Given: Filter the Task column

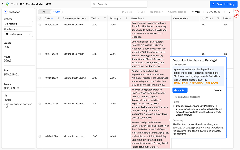Looking at the screenshot, I should (105, 18).
